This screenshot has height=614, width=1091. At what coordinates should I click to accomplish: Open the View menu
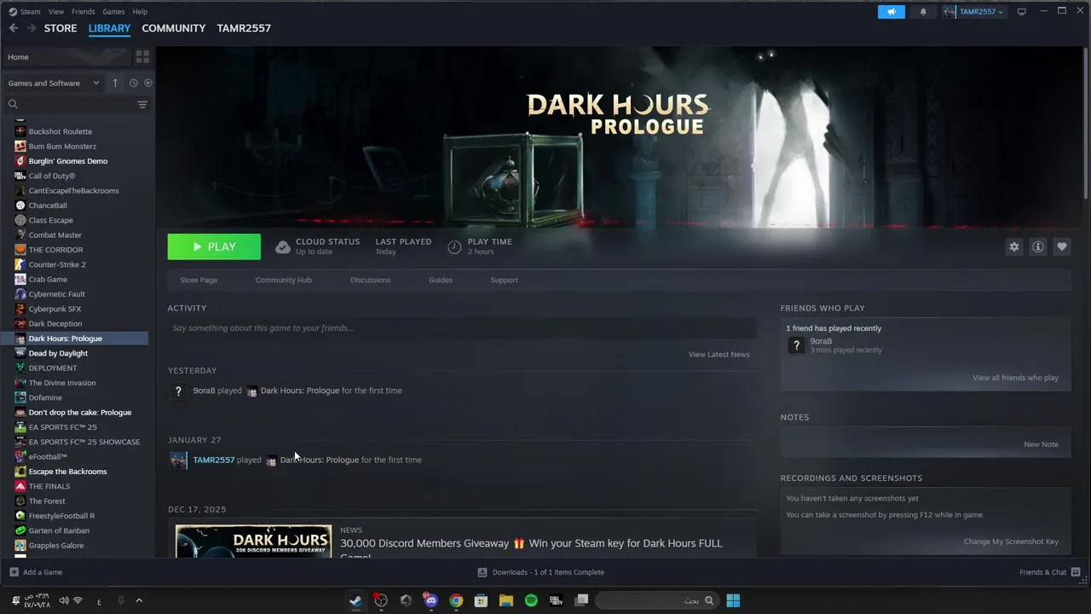(x=56, y=12)
